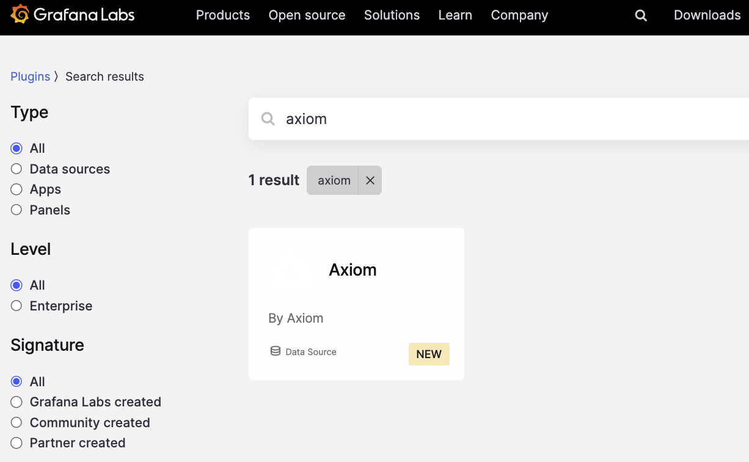
Task: Click the Signature filter heading
Action: pyautogui.click(x=47, y=345)
